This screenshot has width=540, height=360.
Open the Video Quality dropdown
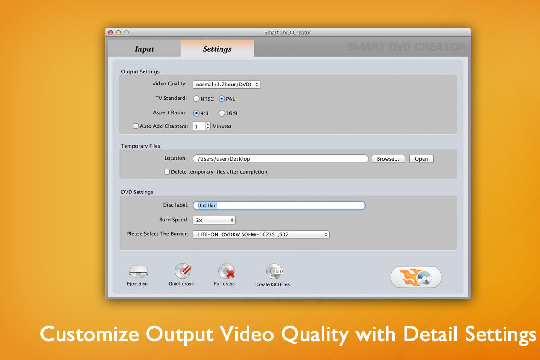[226, 85]
